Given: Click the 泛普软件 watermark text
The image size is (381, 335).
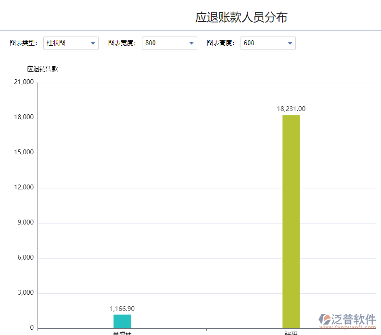Looking at the screenshot, I should click(x=355, y=319).
